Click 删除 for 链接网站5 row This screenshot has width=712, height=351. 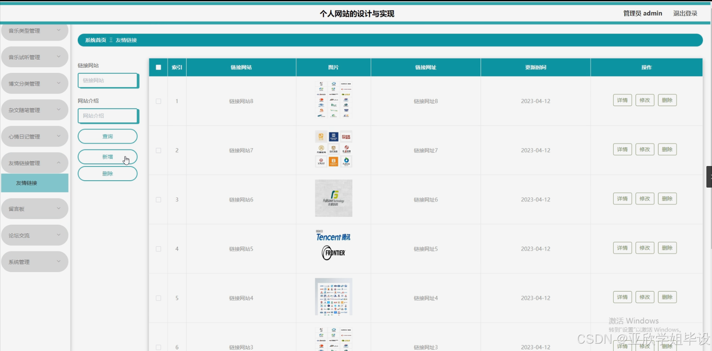tap(667, 248)
